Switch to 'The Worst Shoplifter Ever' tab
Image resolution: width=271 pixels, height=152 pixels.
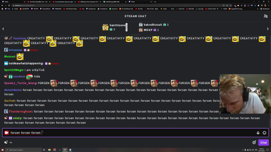(x=39, y=2)
